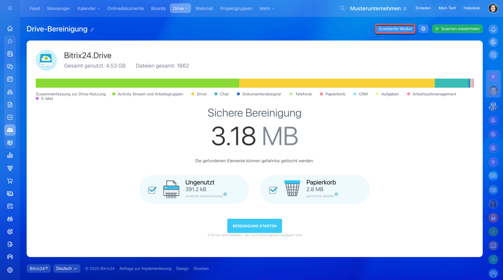Image resolution: width=503 pixels, height=280 pixels.
Task: Click the search magnifier in the top bar
Action: point(342,8)
